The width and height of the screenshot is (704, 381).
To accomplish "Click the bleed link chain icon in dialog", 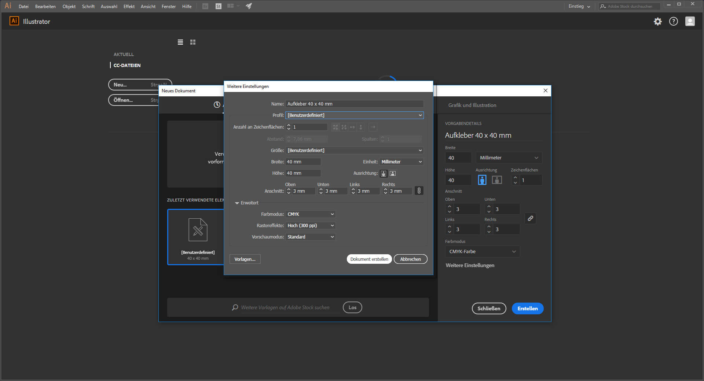I will coord(419,191).
